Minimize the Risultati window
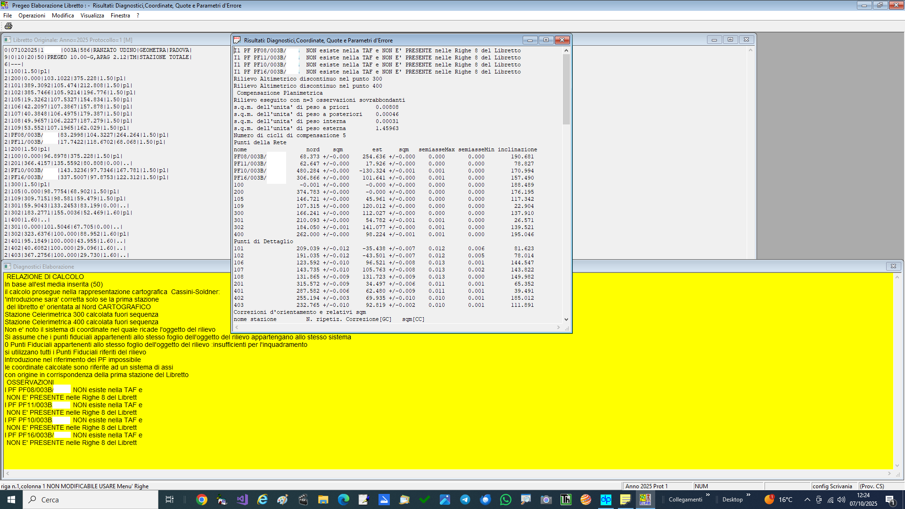The image size is (905, 509). click(530, 40)
